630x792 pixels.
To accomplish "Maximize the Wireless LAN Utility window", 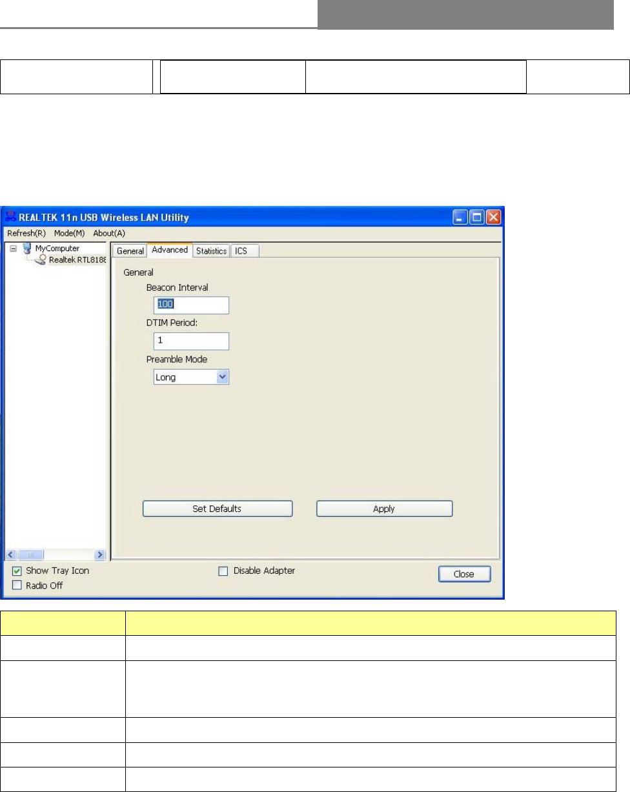I will tap(476, 218).
